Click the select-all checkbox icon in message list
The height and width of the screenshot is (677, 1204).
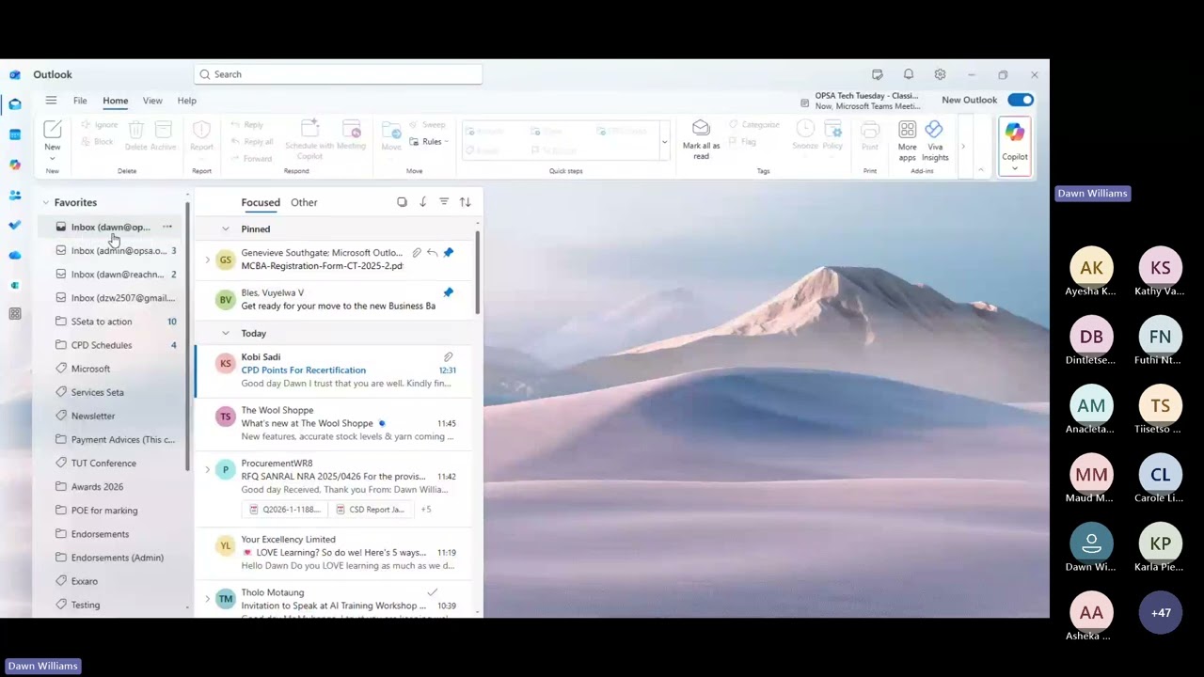402,202
